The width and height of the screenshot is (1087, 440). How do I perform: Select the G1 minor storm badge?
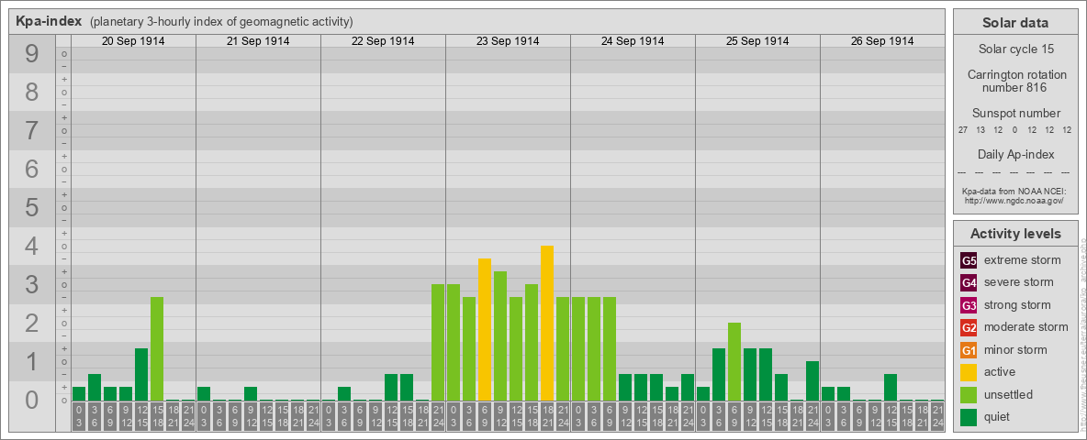click(x=969, y=350)
